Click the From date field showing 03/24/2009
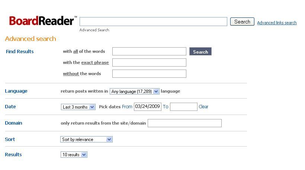Image resolution: width=305 pixels, height=170 pixels. (148, 107)
